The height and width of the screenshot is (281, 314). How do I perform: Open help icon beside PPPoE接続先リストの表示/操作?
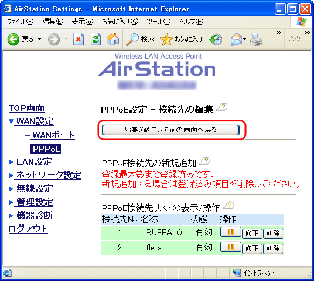pos(229,206)
